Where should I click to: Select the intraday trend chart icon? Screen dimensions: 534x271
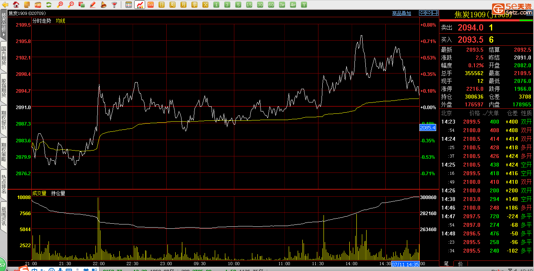(x=140, y=5)
